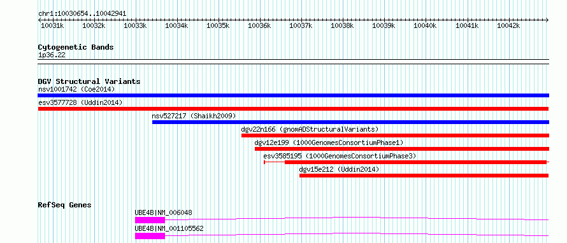
Task: Click the UBE4B|NM_001105562 magenta exon block
Action: 150,236
